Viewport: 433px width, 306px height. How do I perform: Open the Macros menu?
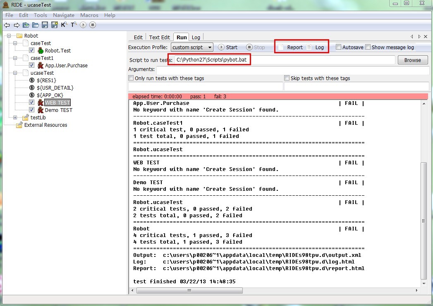[x=89, y=15]
